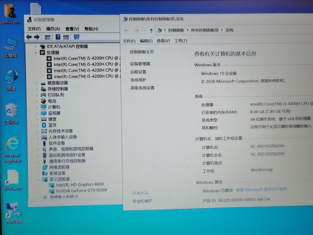
Task: Open 查看(V) menu in System window
Action: [x=163, y=41]
